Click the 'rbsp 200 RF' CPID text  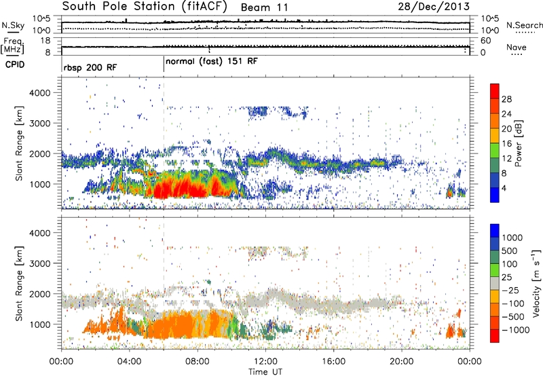pyautogui.click(x=90, y=67)
